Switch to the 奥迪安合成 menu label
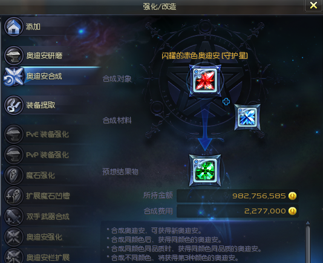The height and width of the screenshot is (263, 323). 44,76
